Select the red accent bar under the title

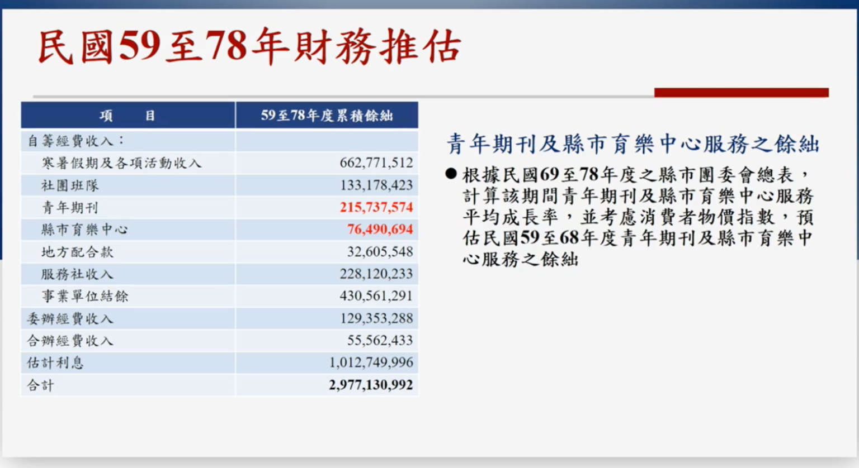pos(741,93)
